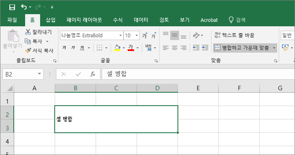
Task: Click 잘라내기 cut button
Action: [38, 32]
